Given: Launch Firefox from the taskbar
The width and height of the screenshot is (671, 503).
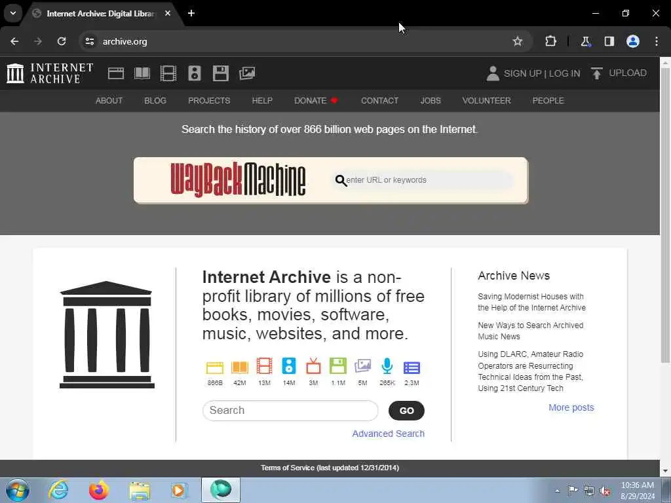Looking at the screenshot, I should (99, 490).
